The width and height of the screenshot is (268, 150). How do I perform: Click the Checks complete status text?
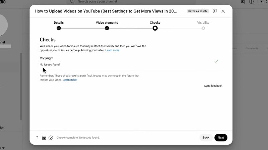(x=78, y=138)
